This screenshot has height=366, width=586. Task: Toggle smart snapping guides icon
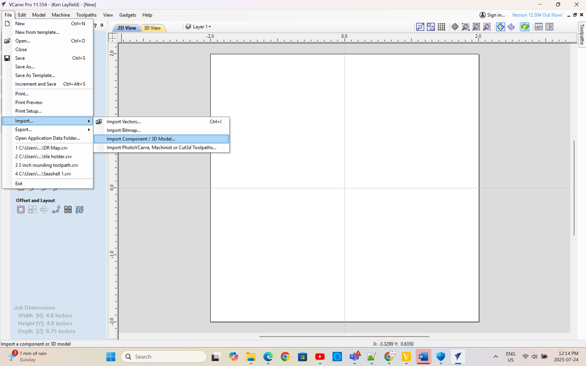pos(431,27)
